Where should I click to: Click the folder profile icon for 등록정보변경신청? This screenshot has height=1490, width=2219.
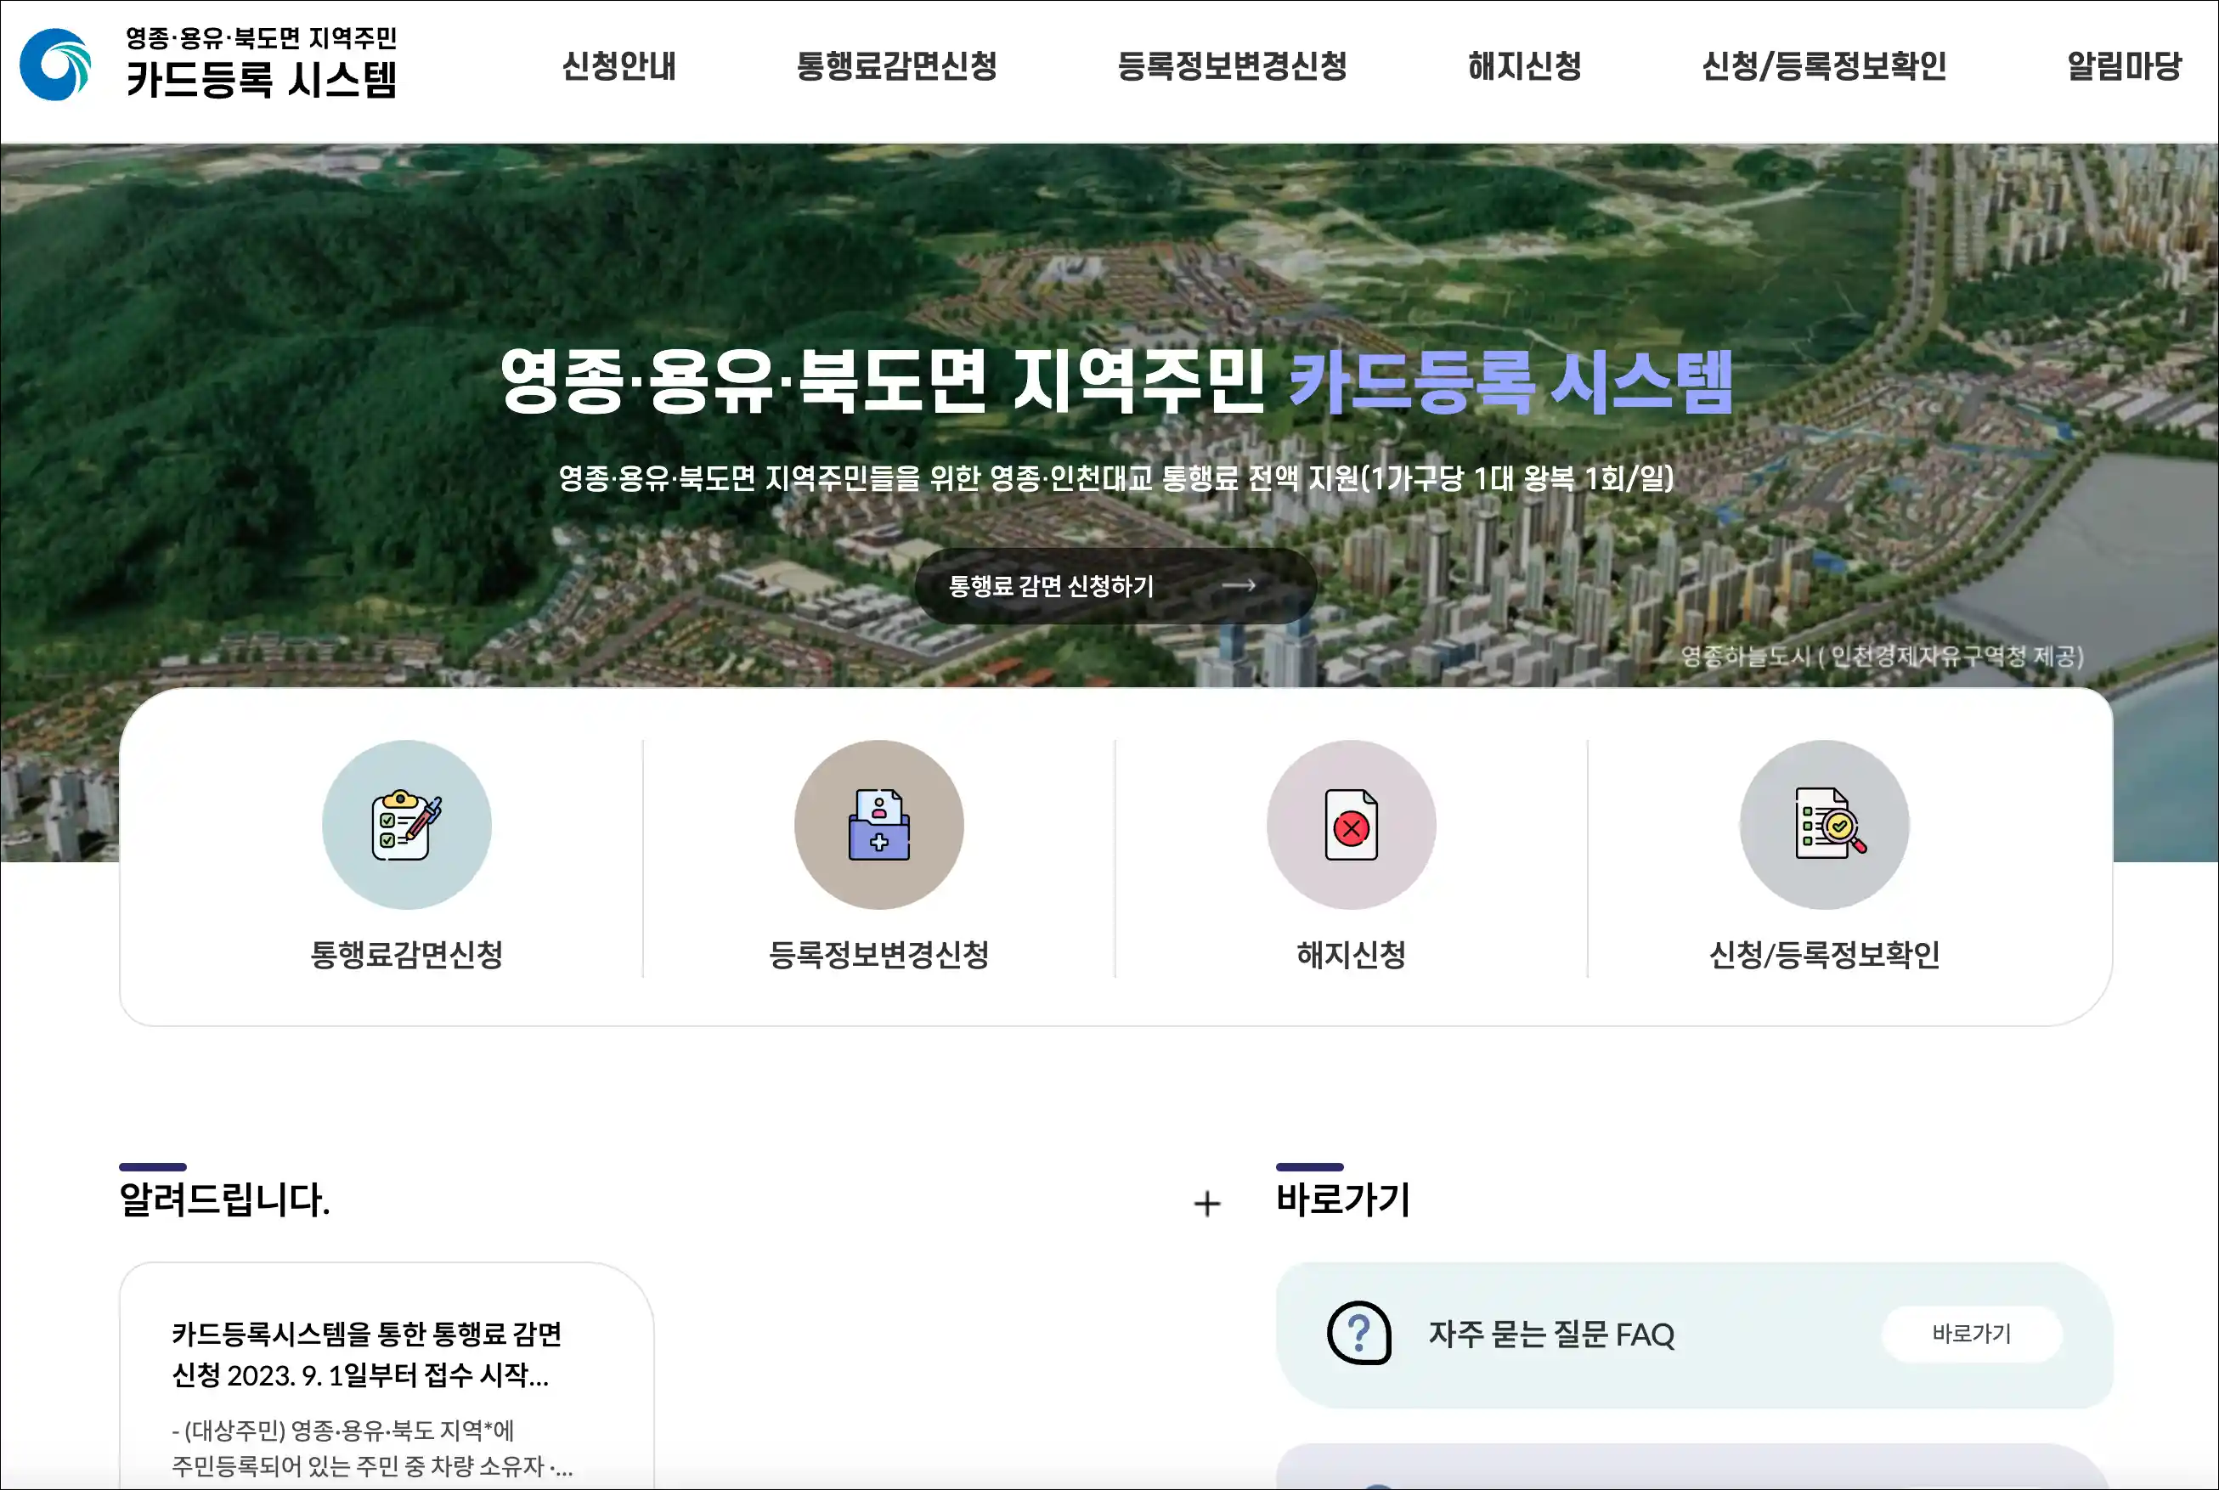point(879,825)
